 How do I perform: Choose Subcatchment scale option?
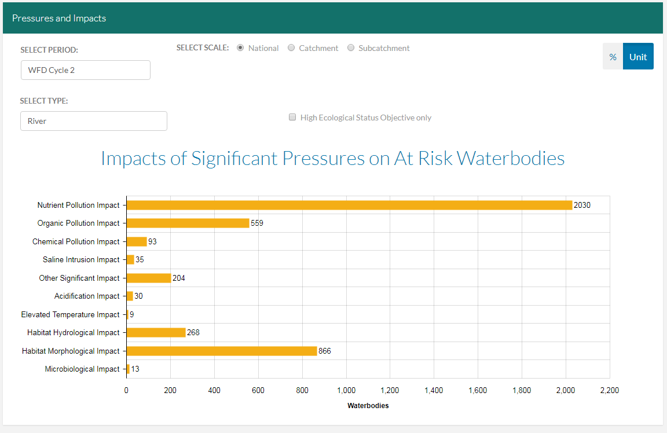[x=351, y=47]
